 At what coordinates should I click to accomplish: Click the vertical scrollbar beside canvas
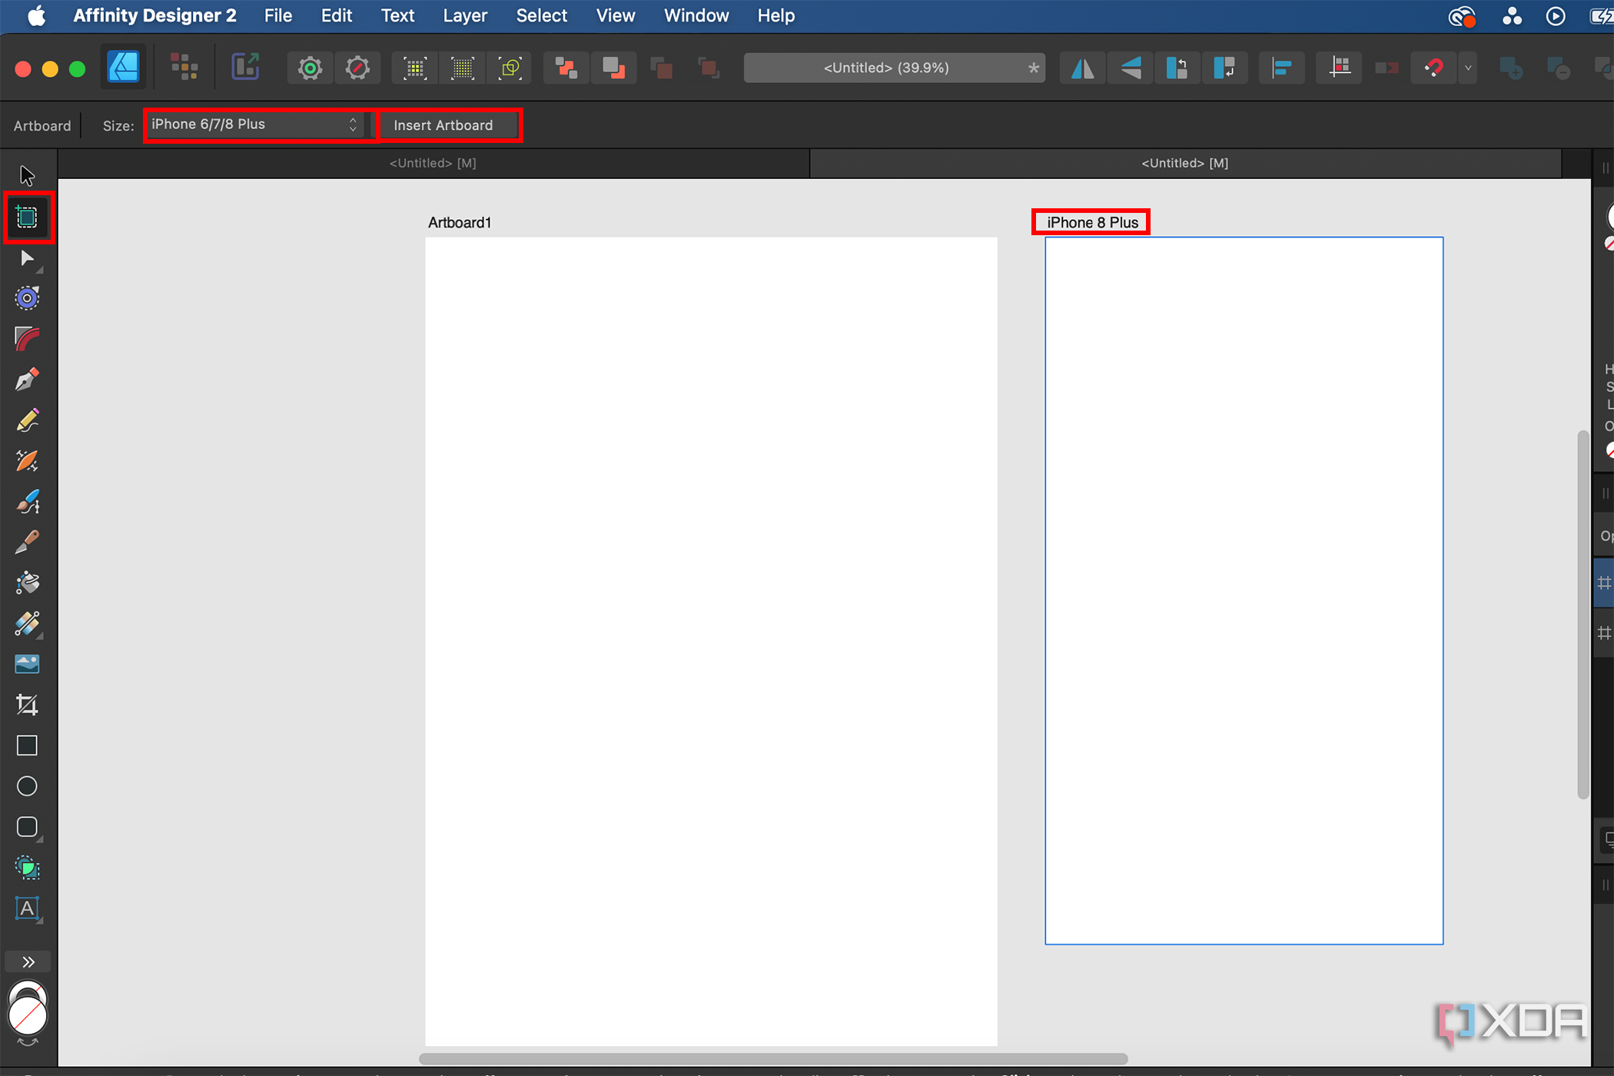1582,615
